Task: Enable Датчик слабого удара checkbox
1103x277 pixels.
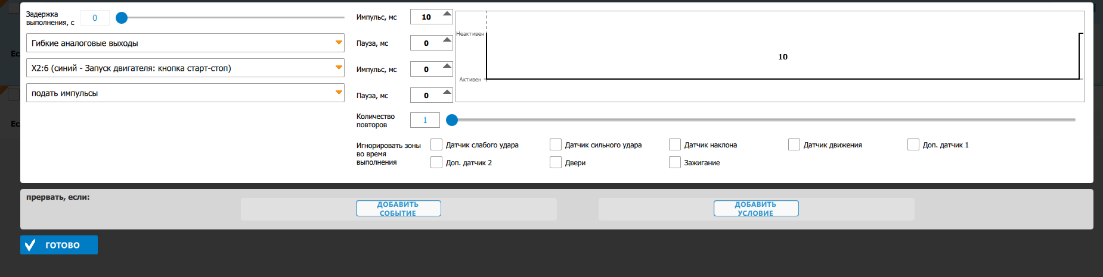Action: coord(436,144)
